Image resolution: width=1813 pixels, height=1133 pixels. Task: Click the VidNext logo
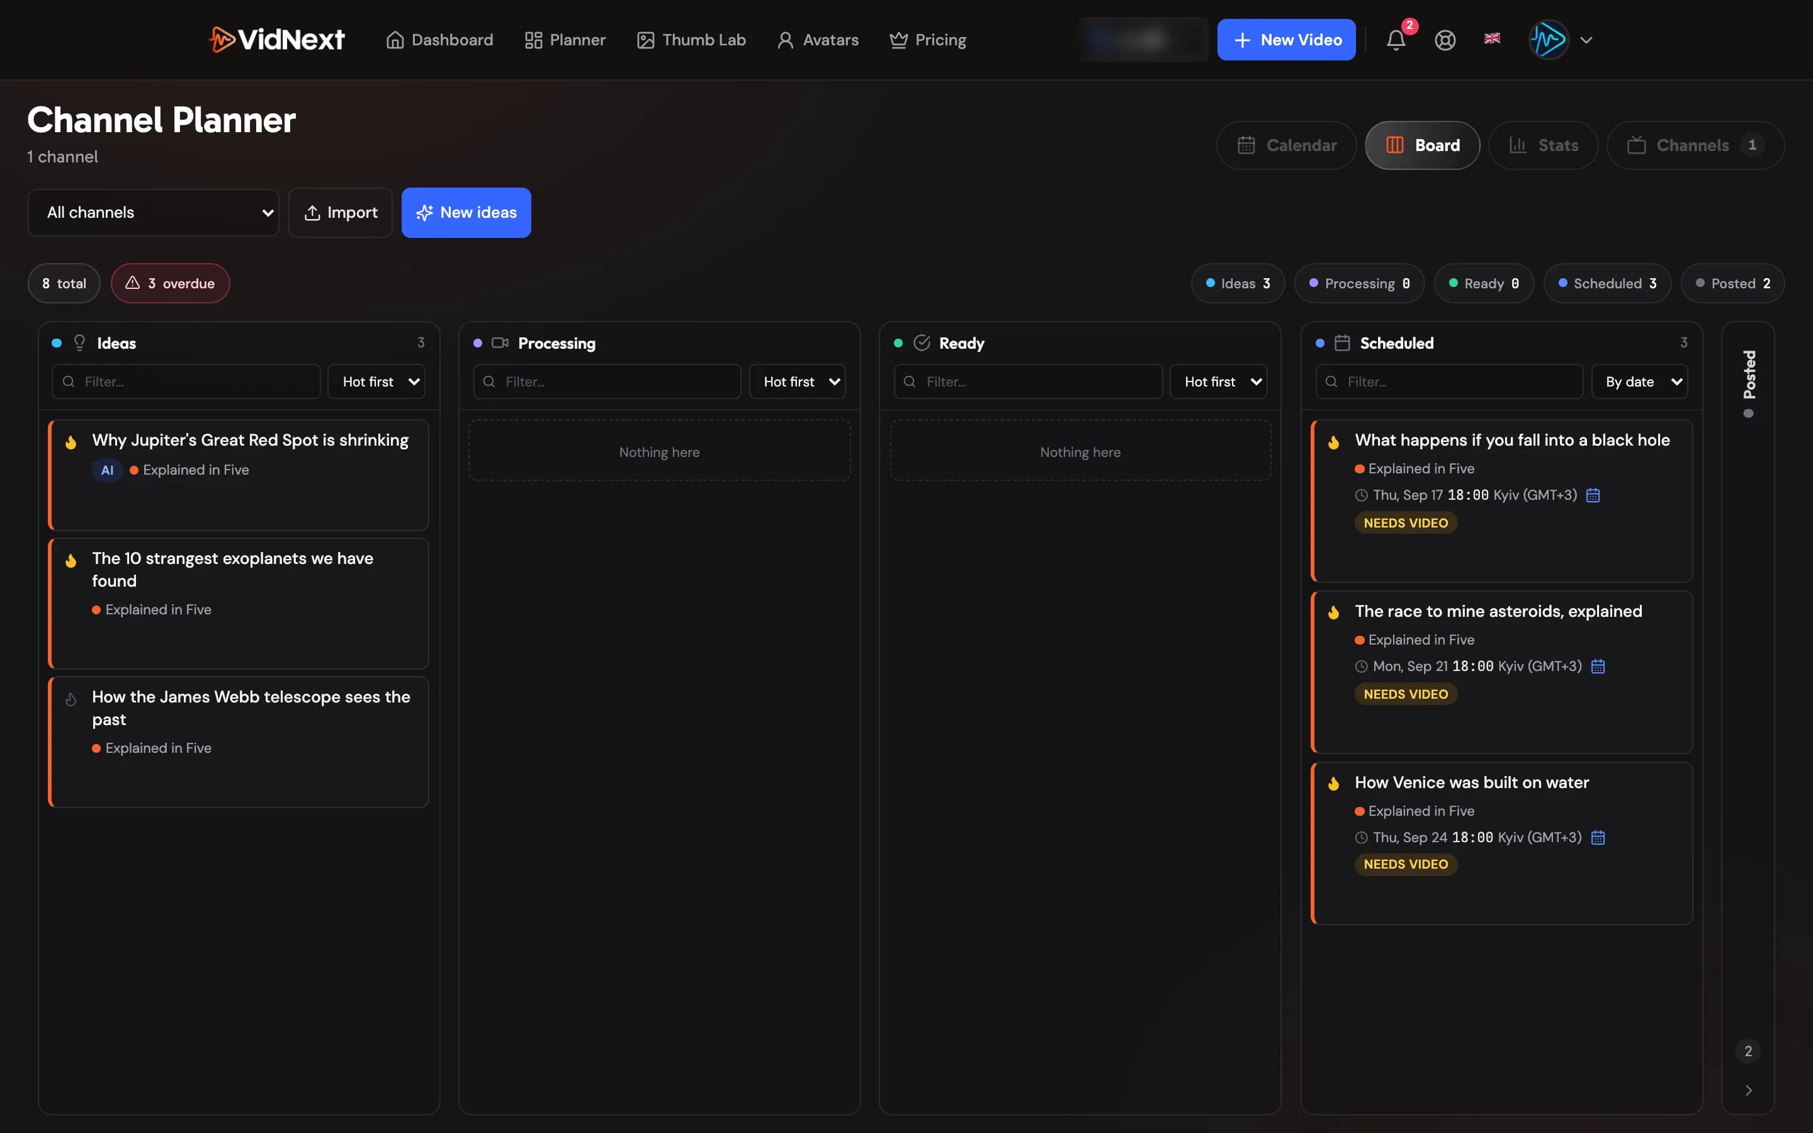coord(276,39)
